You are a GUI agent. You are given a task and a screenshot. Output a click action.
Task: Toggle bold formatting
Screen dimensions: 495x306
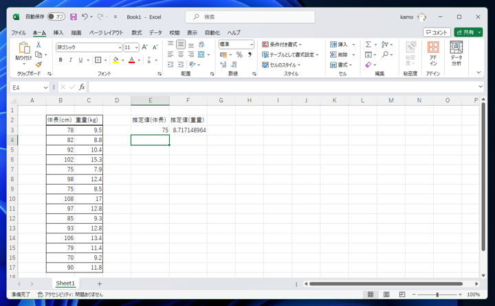[60, 60]
